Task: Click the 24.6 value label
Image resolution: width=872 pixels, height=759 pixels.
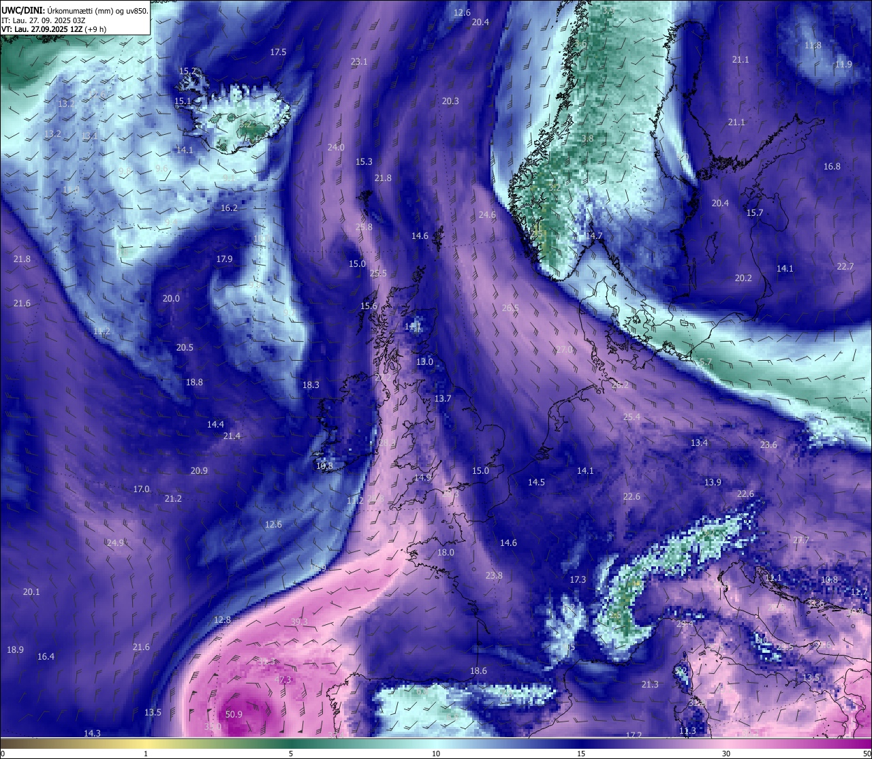Action: (487, 214)
